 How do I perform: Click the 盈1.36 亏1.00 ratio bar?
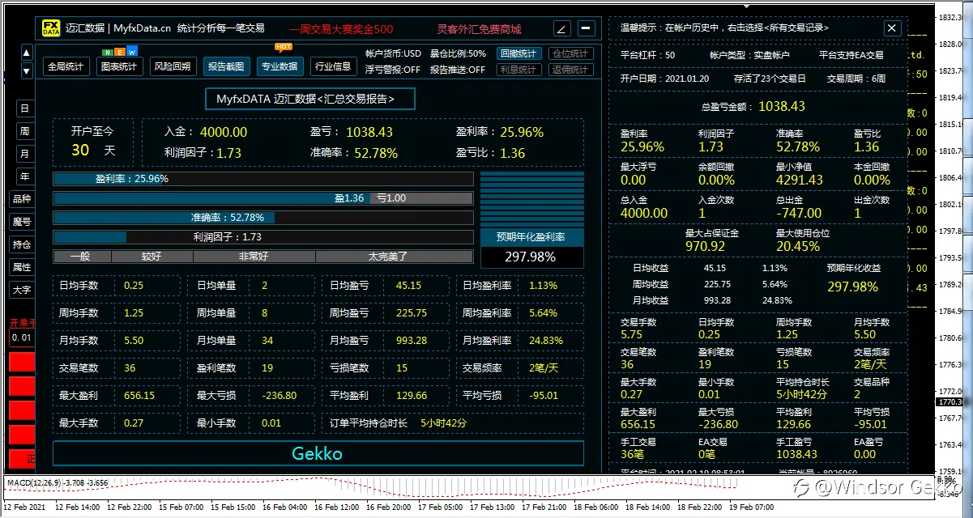(263, 198)
